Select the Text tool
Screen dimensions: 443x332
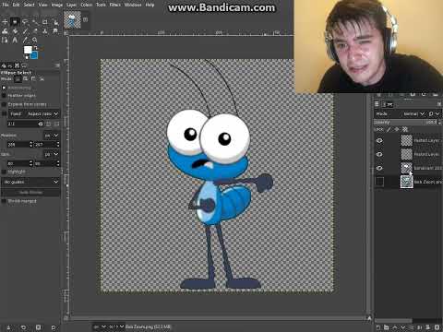(x=15, y=41)
